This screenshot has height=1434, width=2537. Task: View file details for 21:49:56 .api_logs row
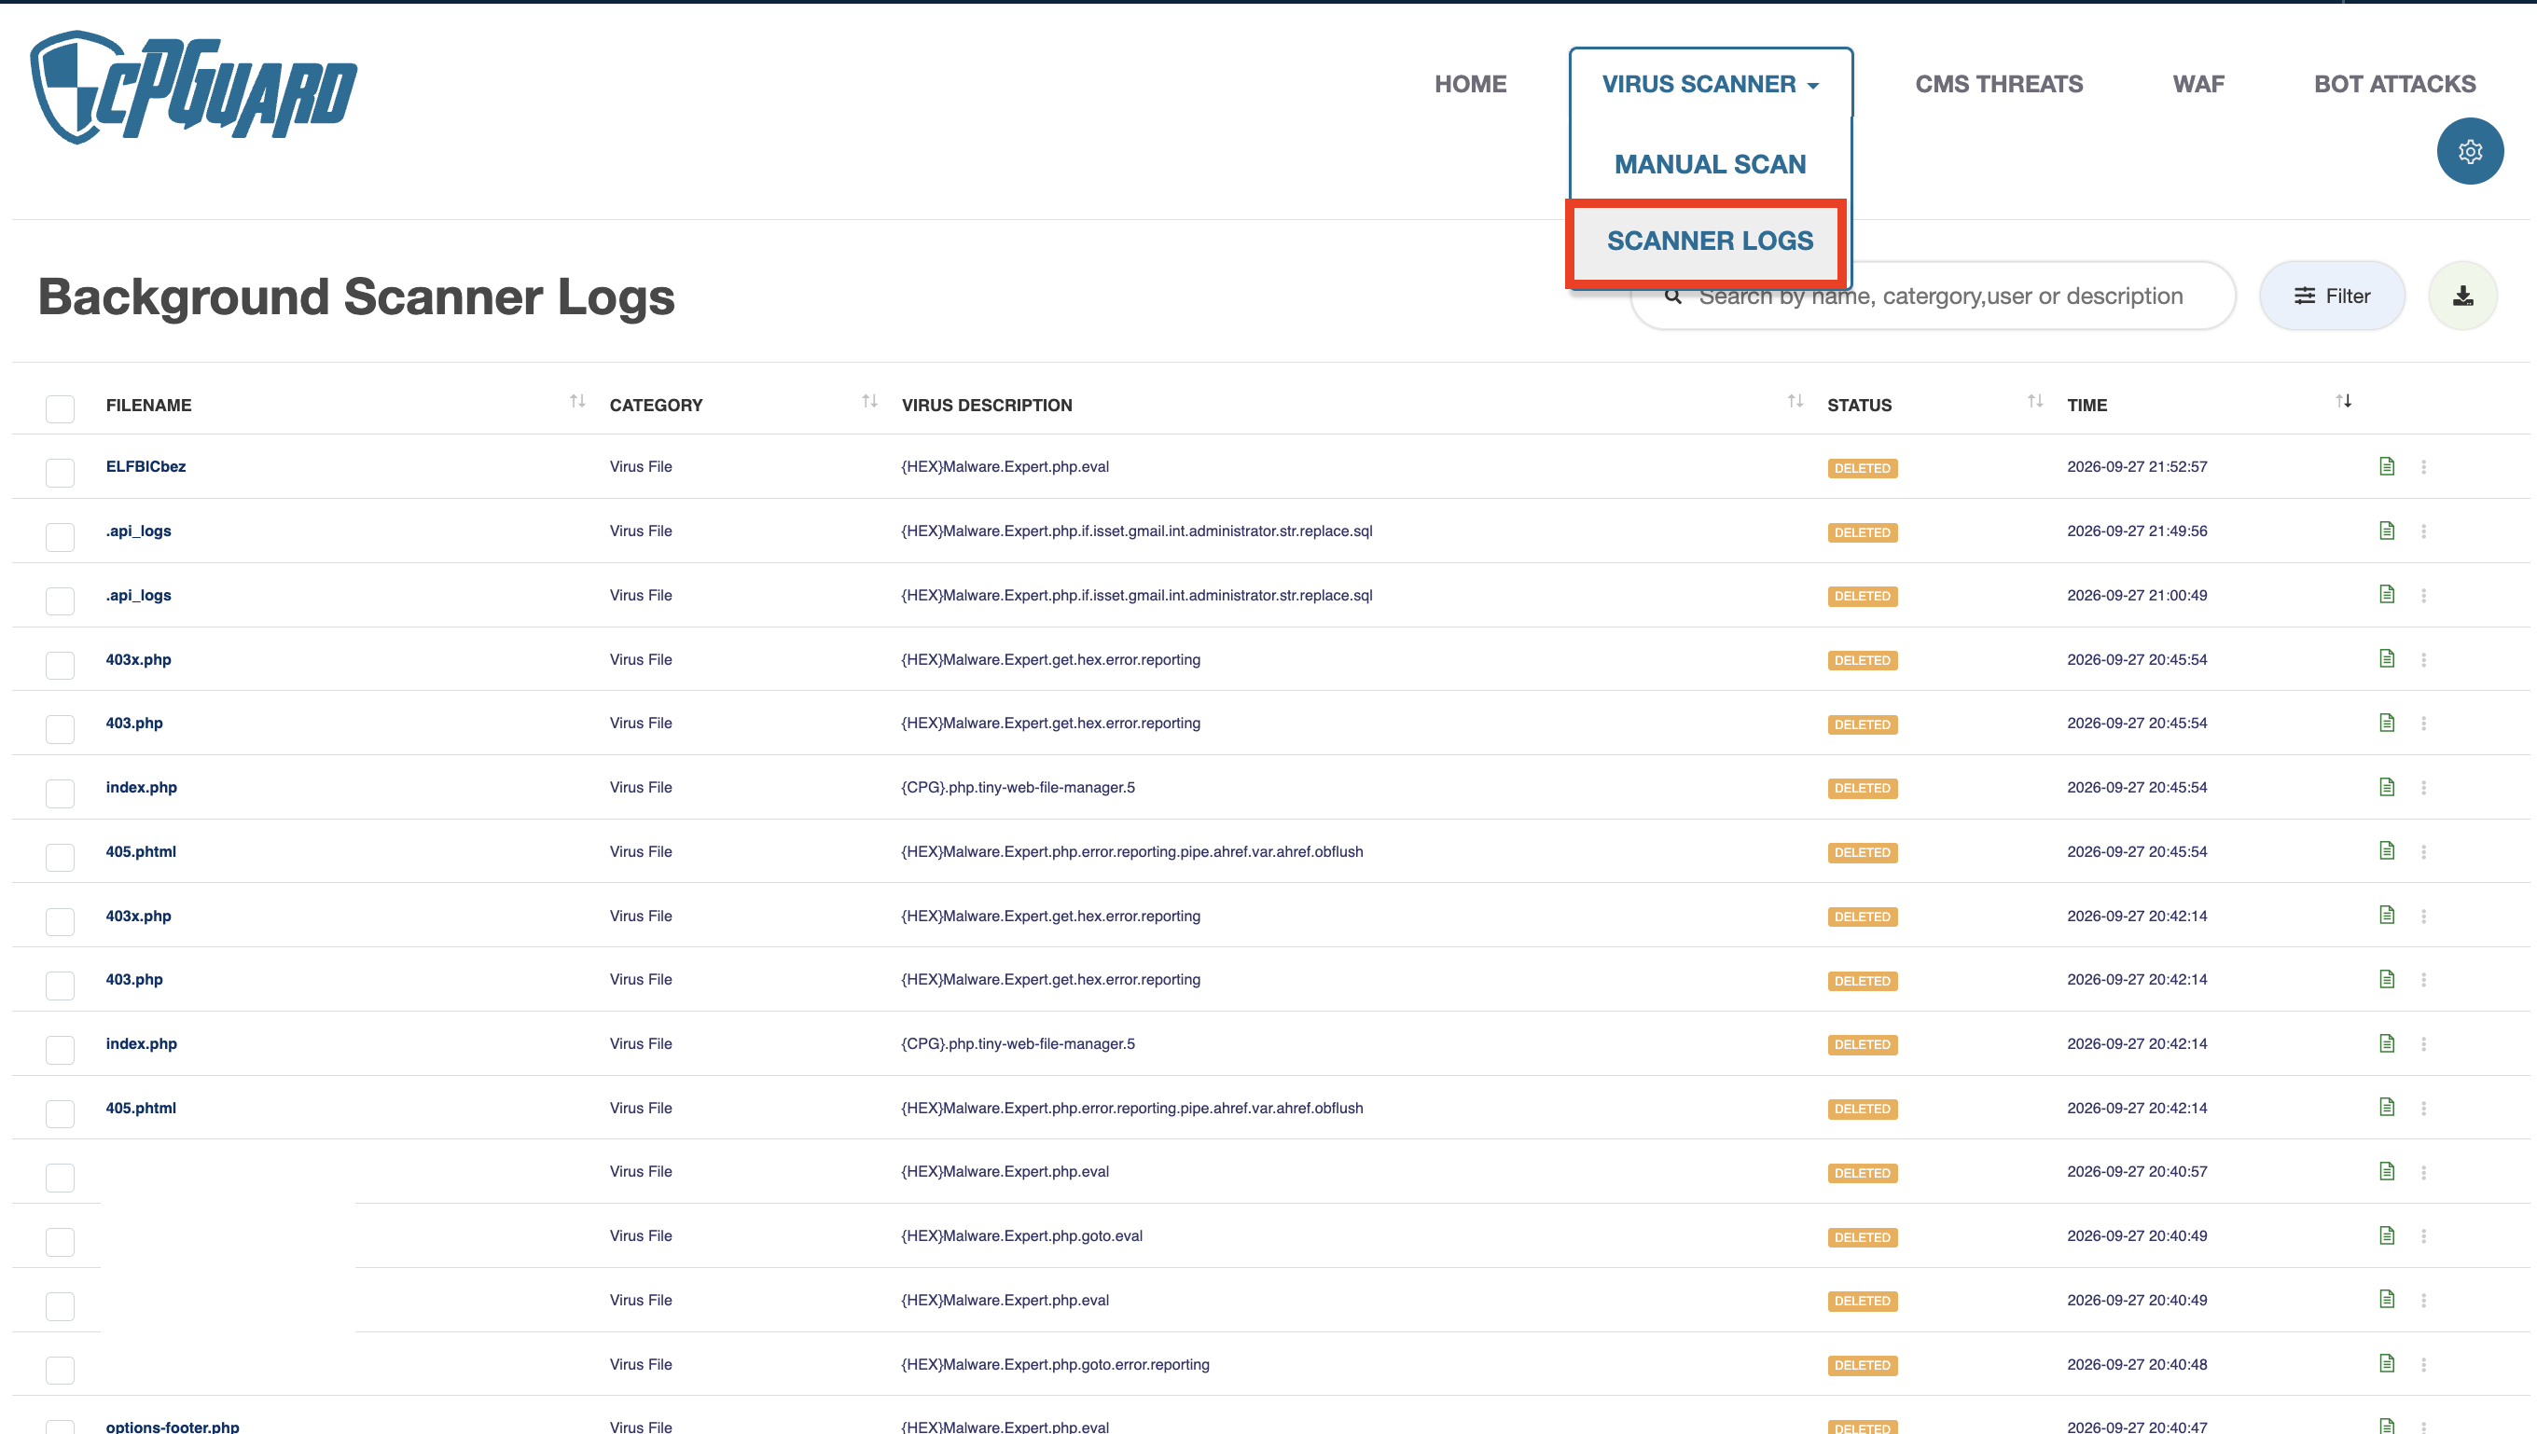click(2386, 531)
